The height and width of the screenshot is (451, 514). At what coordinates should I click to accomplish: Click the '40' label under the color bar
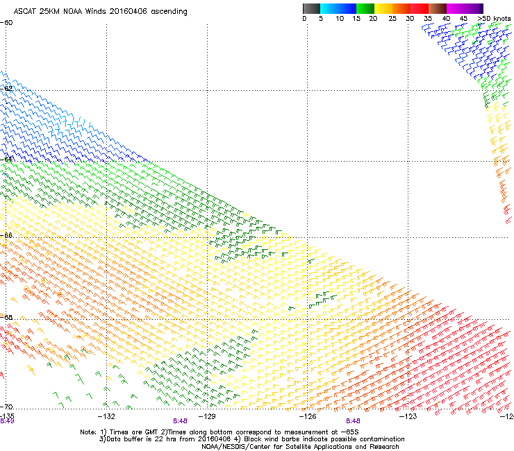446,19
